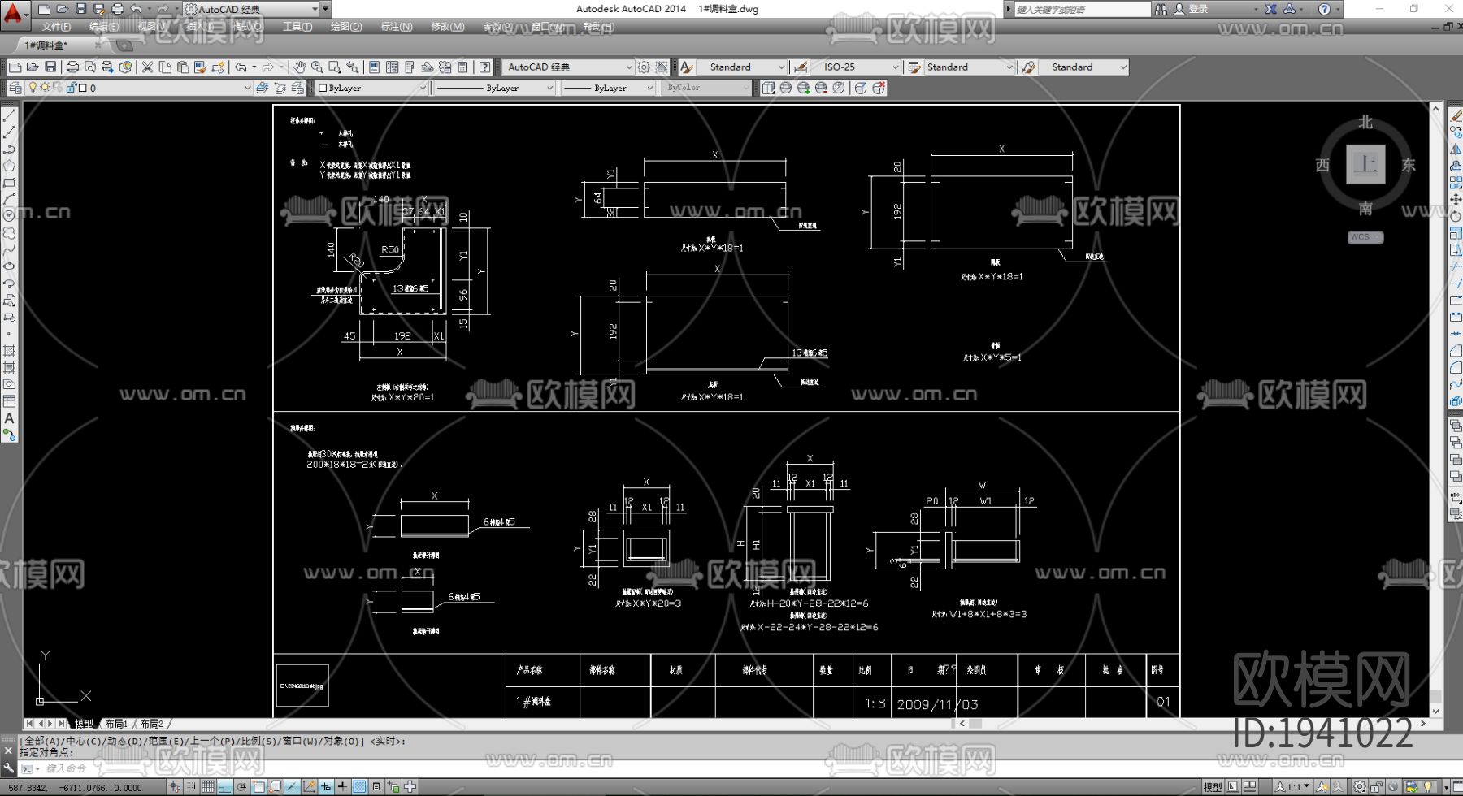This screenshot has width=1463, height=796.
Task: Click the Help question mark toolbar icon
Action: click(484, 67)
